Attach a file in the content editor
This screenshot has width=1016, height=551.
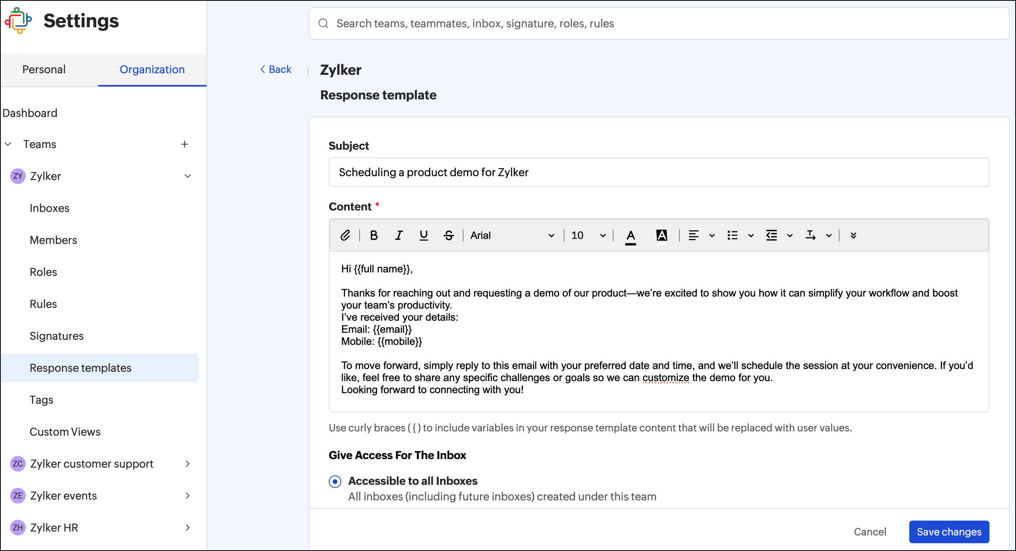coord(345,235)
